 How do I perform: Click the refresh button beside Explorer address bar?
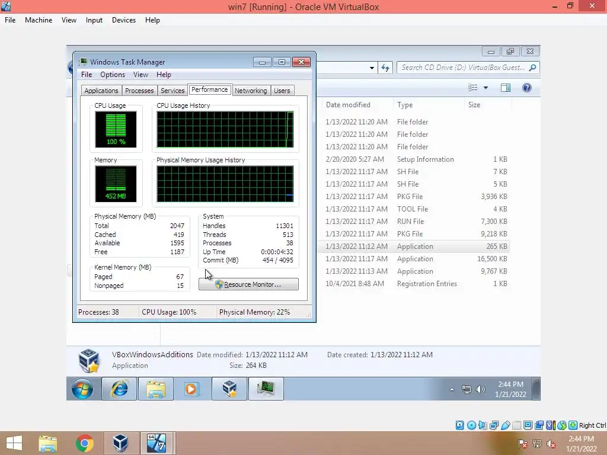[385, 68]
